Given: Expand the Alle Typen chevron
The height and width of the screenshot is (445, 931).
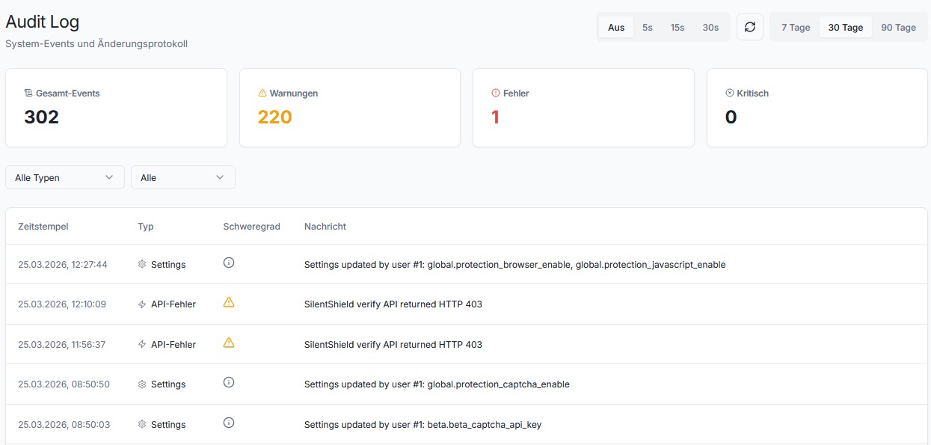Looking at the screenshot, I should click(111, 177).
